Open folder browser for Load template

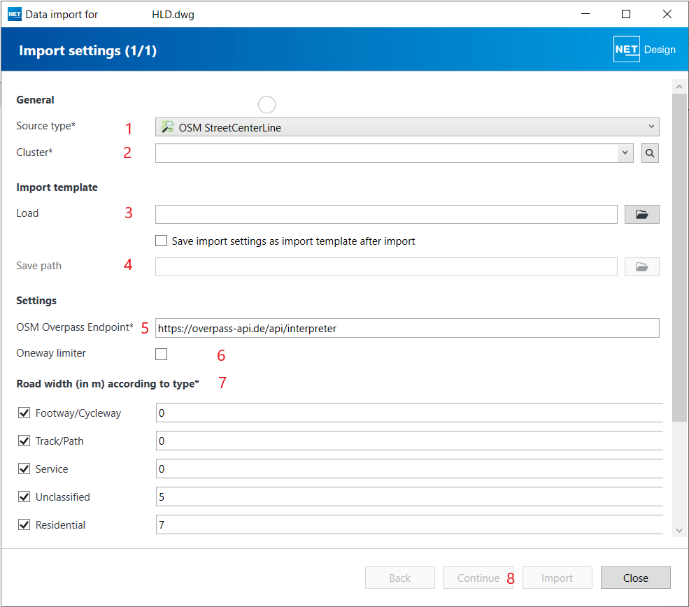[x=641, y=214]
